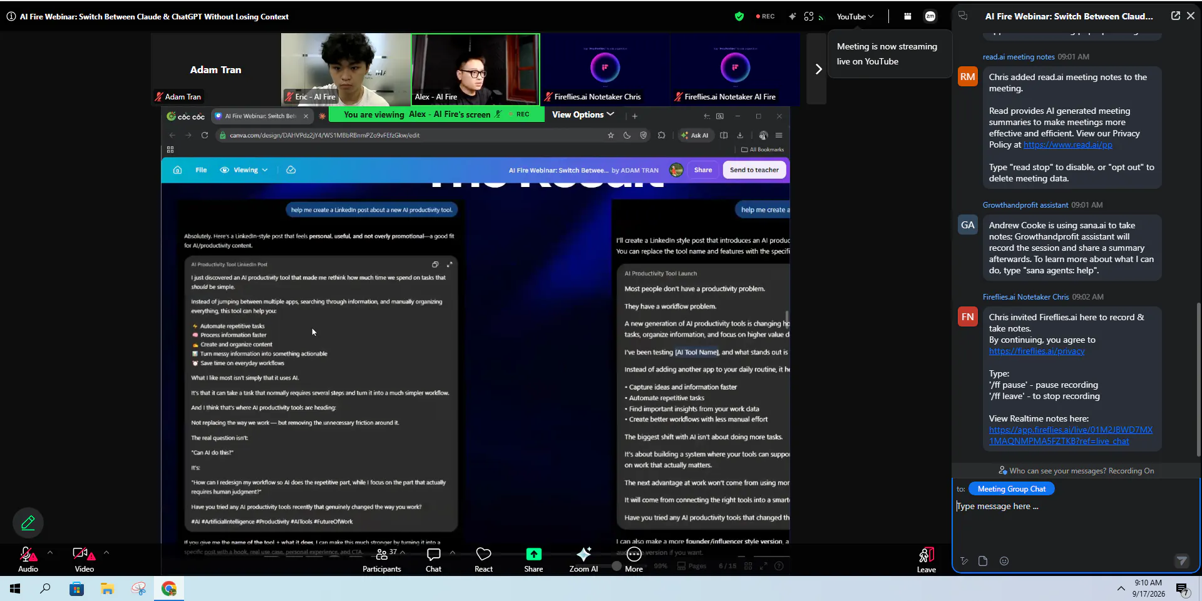Open the Canva Viewing mode dropdown
Viewport: 1202px width, 601px height.
click(244, 170)
